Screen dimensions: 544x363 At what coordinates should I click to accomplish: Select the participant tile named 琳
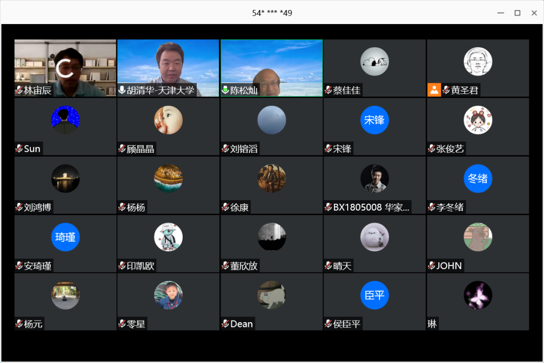(478, 302)
